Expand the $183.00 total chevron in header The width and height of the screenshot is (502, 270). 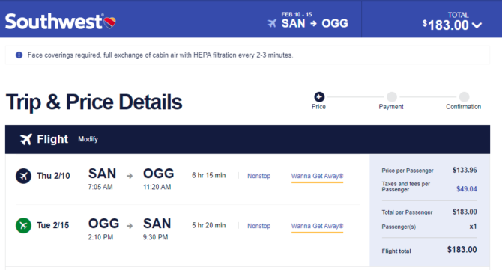[x=477, y=25]
